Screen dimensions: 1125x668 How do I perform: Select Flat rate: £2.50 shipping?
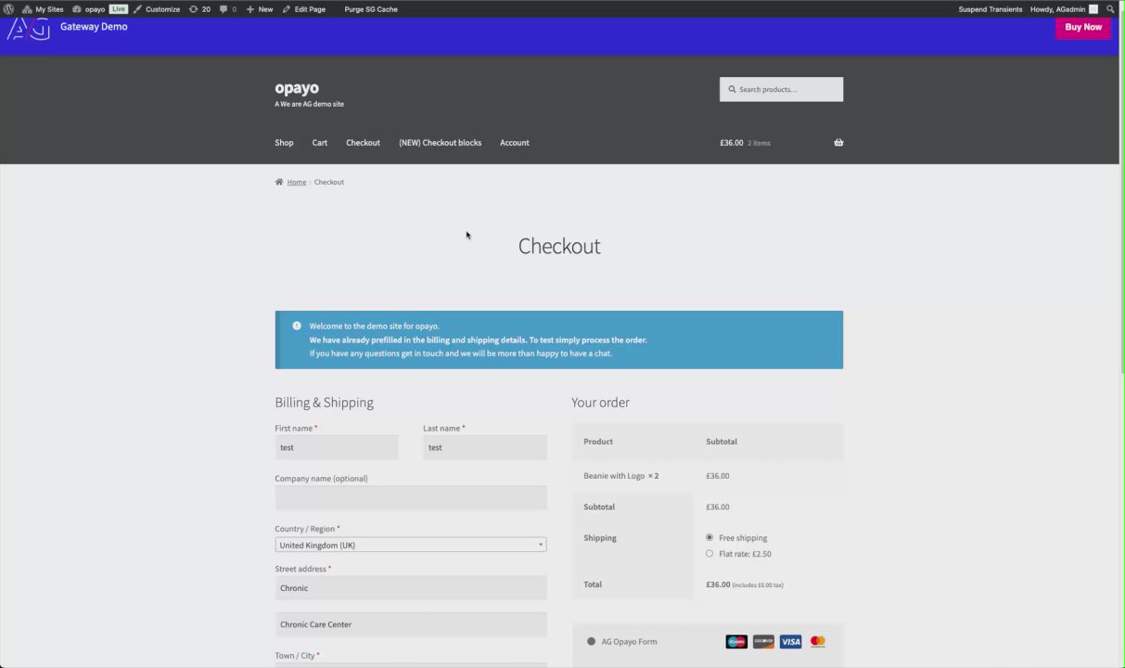(x=710, y=554)
